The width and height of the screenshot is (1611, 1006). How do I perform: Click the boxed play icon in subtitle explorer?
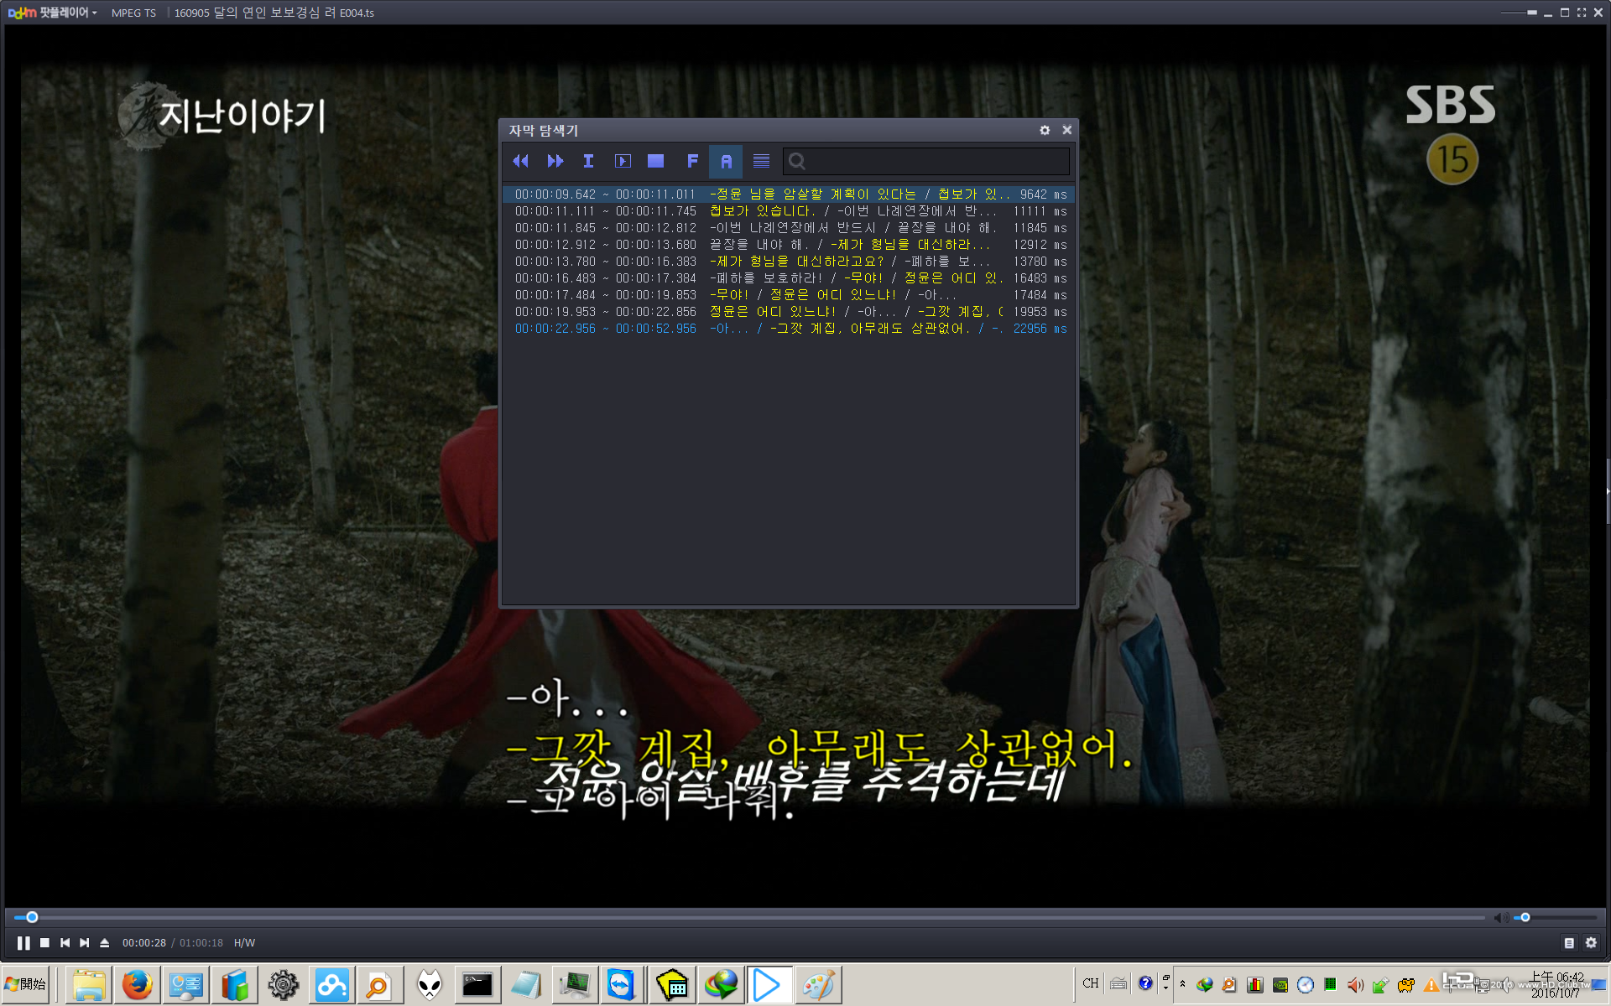click(x=623, y=161)
